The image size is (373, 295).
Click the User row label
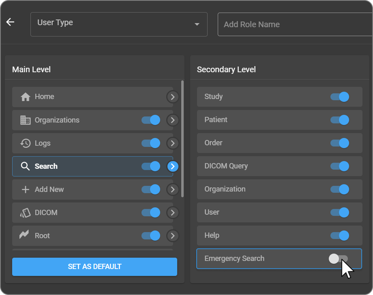tap(212, 212)
